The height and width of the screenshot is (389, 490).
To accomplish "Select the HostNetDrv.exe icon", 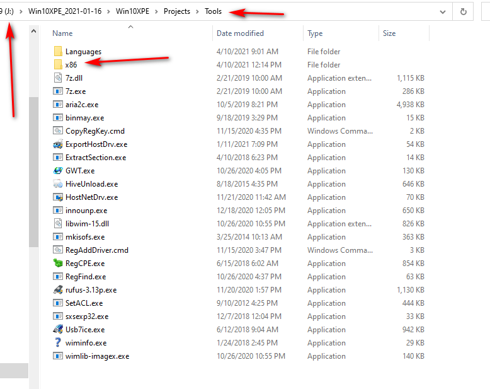I will (58, 197).
